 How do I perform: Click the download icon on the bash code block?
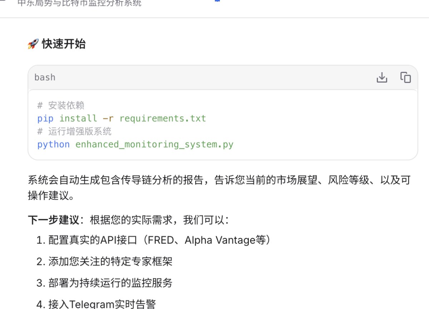[382, 77]
